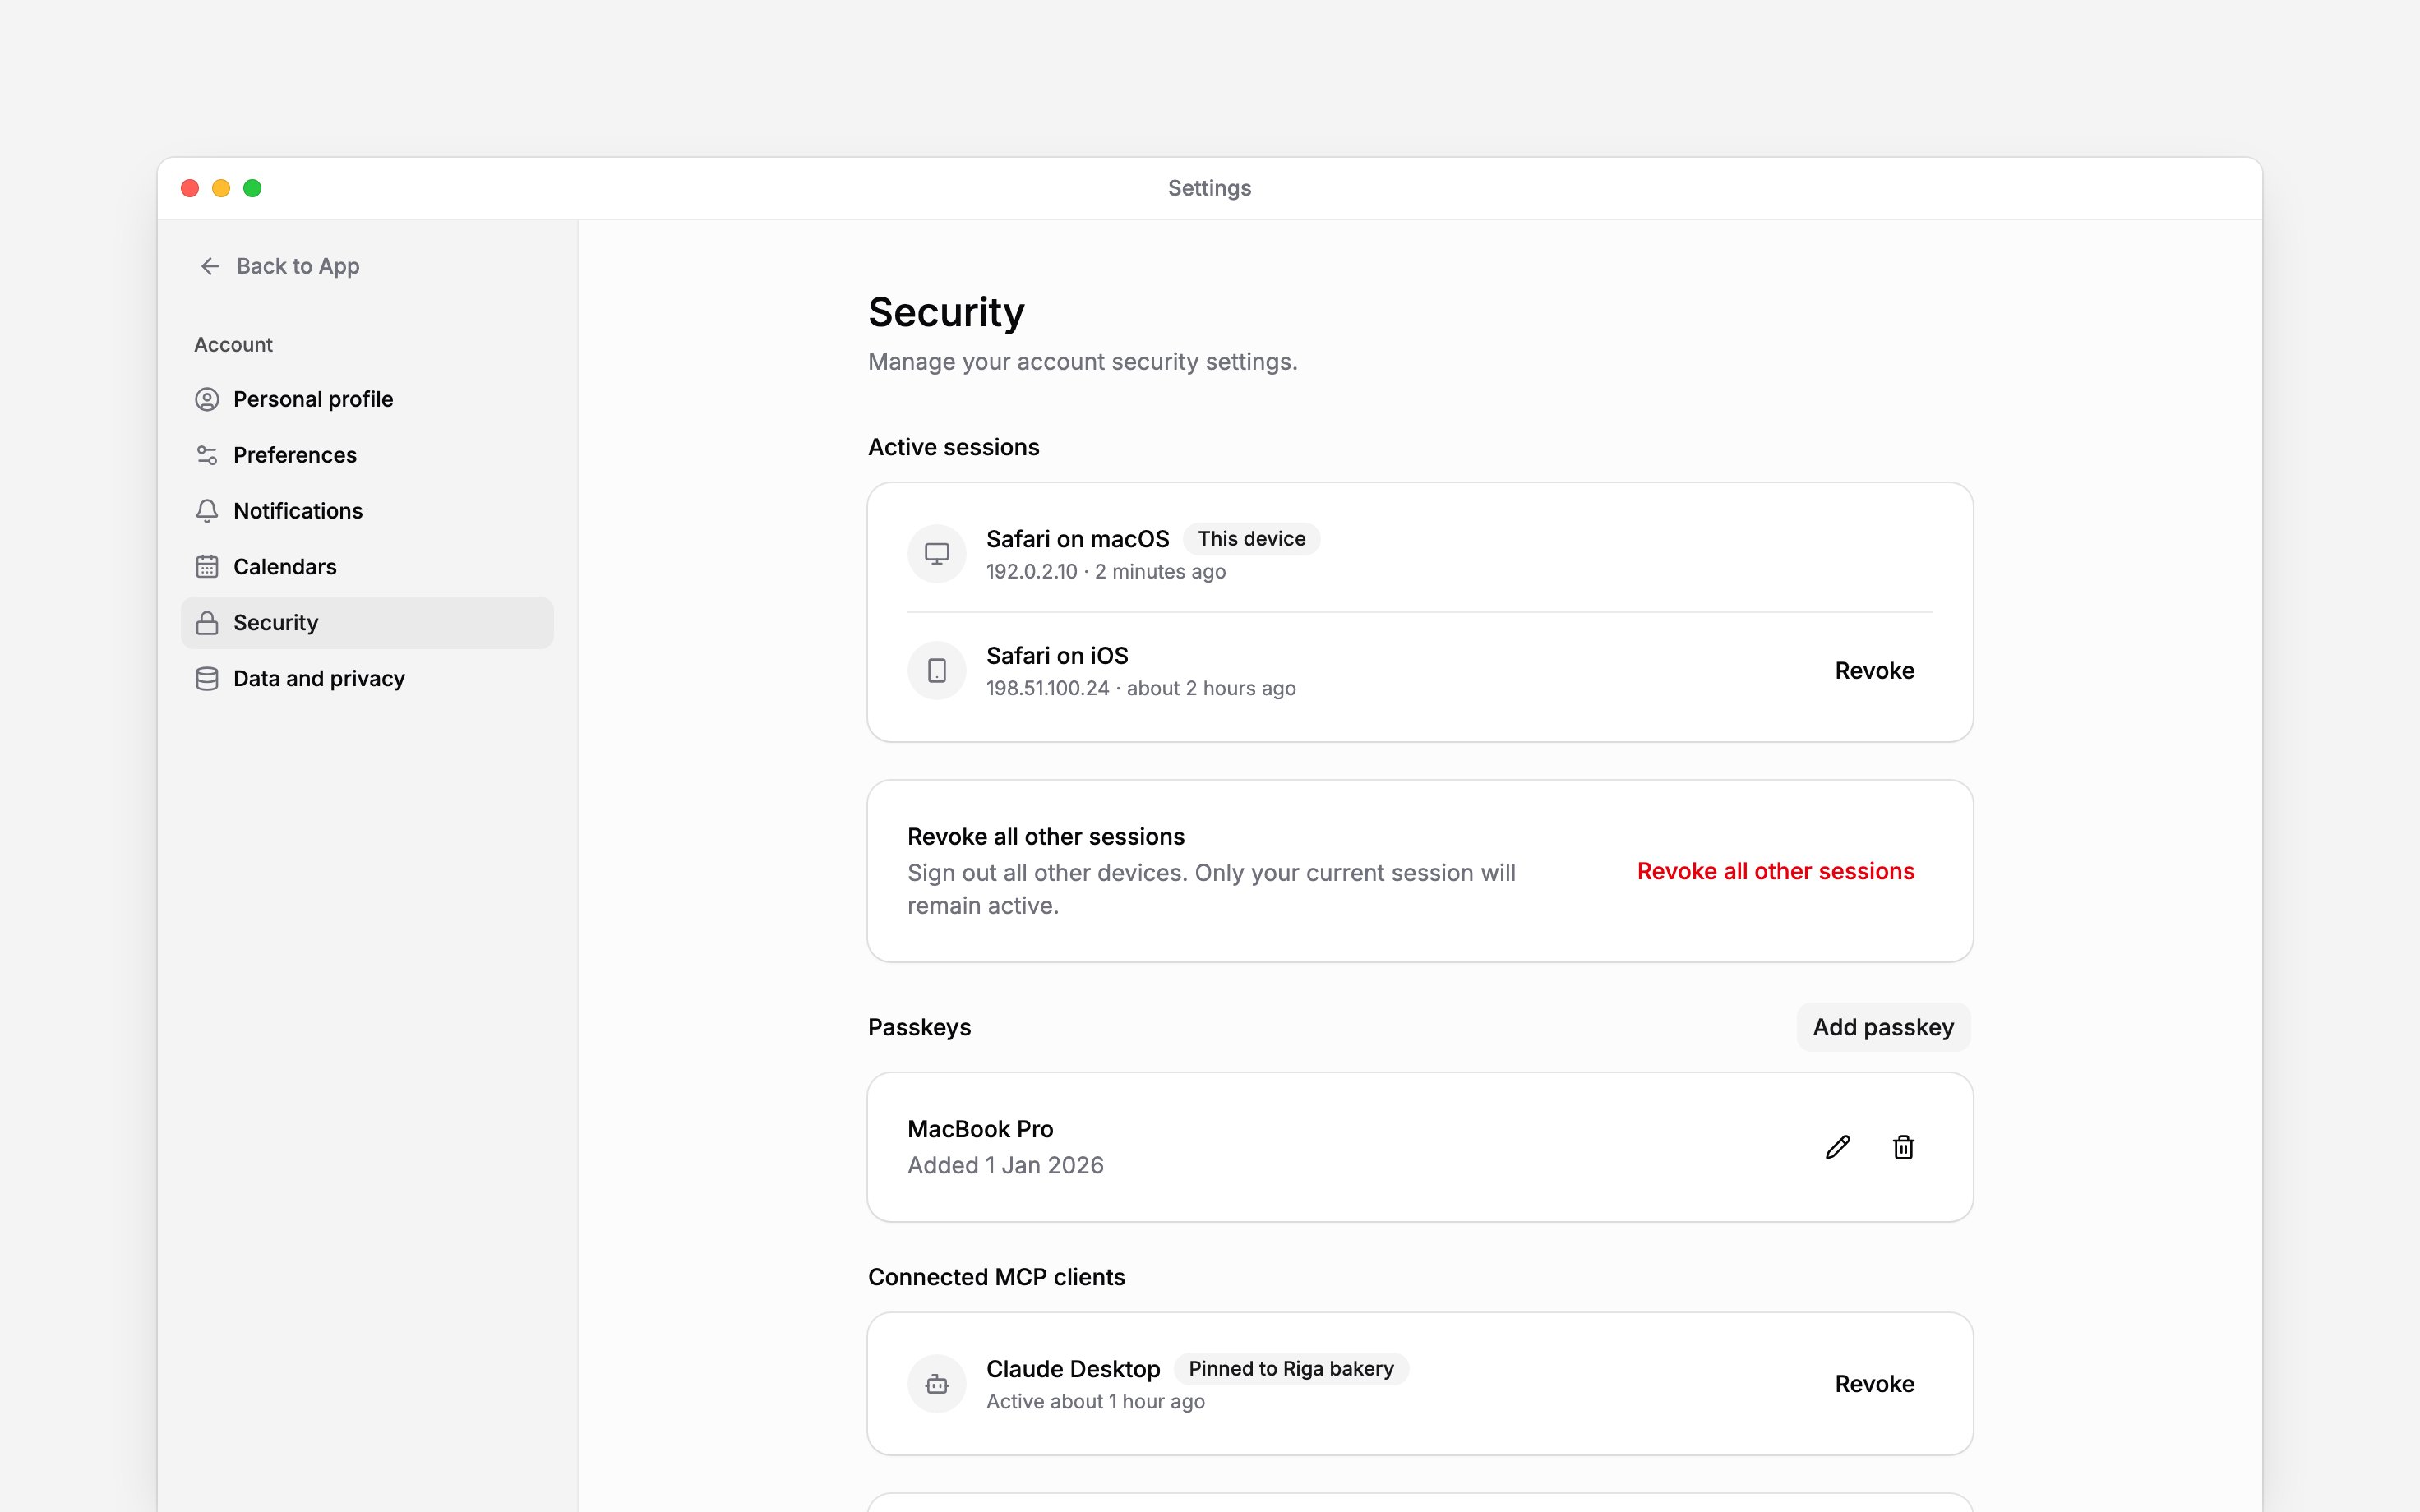2420x1512 pixels.
Task: Click the Settings window title
Action: point(1209,188)
